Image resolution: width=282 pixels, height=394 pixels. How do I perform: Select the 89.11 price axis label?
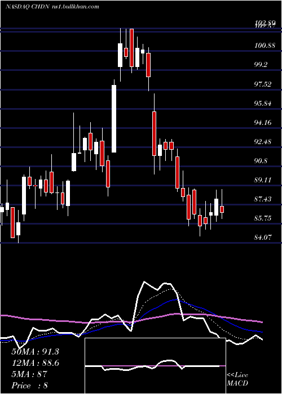(x=263, y=180)
